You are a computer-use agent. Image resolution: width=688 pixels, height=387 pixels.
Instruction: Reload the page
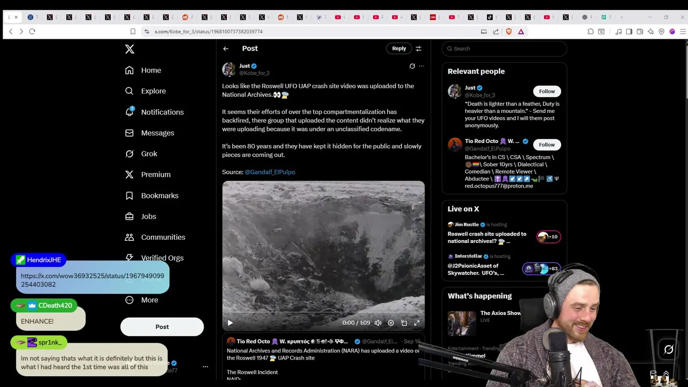(32, 32)
